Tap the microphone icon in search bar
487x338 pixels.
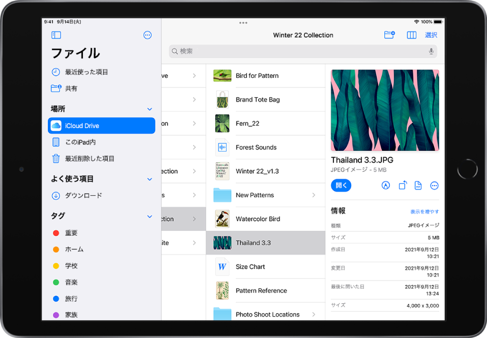tap(431, 51)
